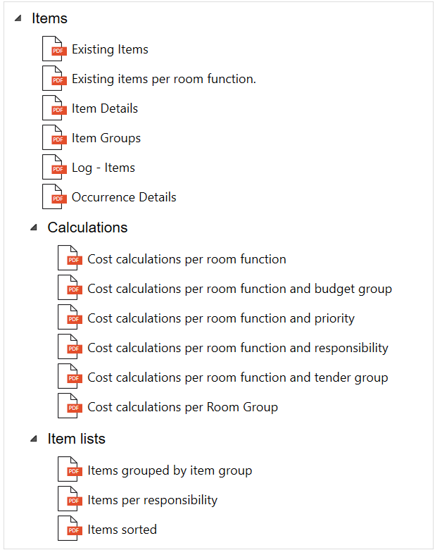The image size is (435, 550).
Task: Collapse the Calculations subsection arrow
Action: point(34,227)
